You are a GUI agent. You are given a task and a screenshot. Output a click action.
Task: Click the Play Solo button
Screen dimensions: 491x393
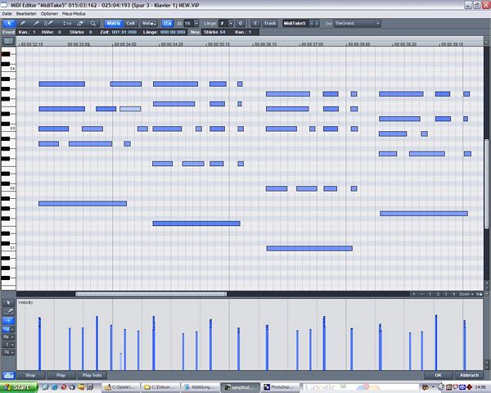pos(92,375)
